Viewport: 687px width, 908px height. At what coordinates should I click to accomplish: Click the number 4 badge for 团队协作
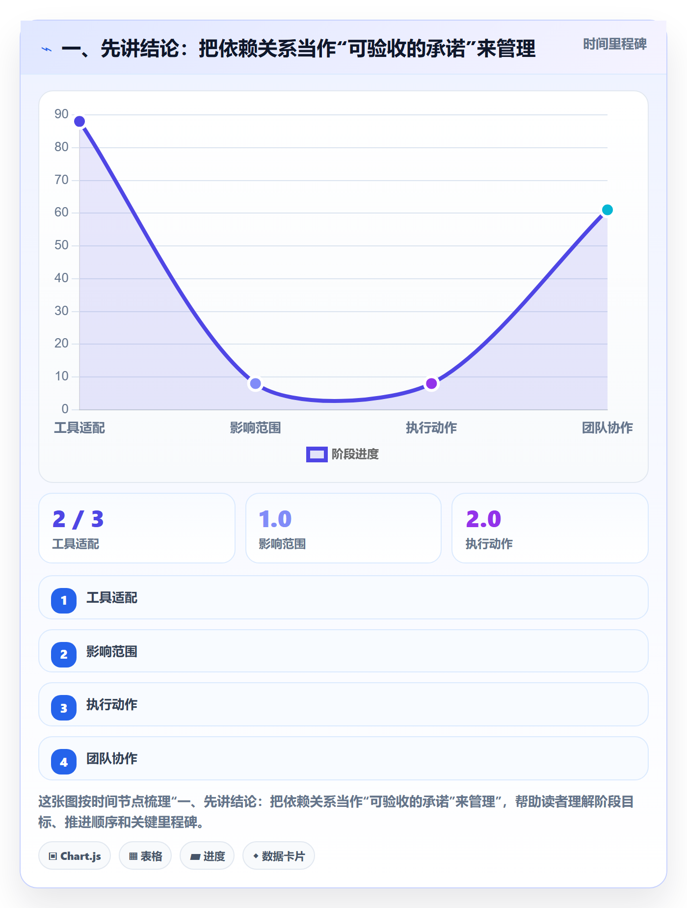[x=64, y=762]
